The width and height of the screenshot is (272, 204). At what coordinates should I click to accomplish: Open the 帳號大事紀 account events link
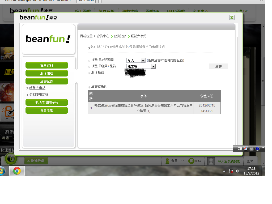(x=37, y=88)
